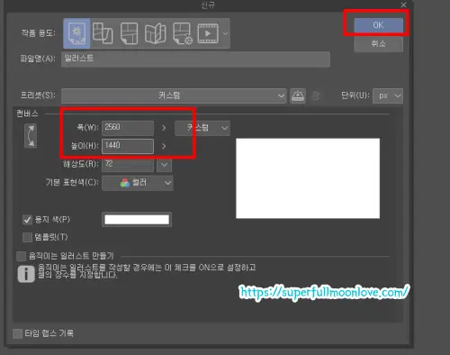The width and height of the screenshot is (450, 355).
Task: Click the 취소 cancel button
Action: (379, 44)
